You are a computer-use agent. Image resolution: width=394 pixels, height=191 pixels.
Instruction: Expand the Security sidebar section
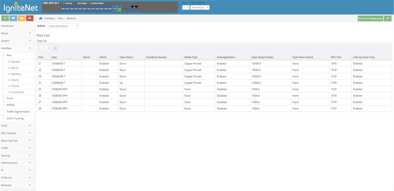17,156
